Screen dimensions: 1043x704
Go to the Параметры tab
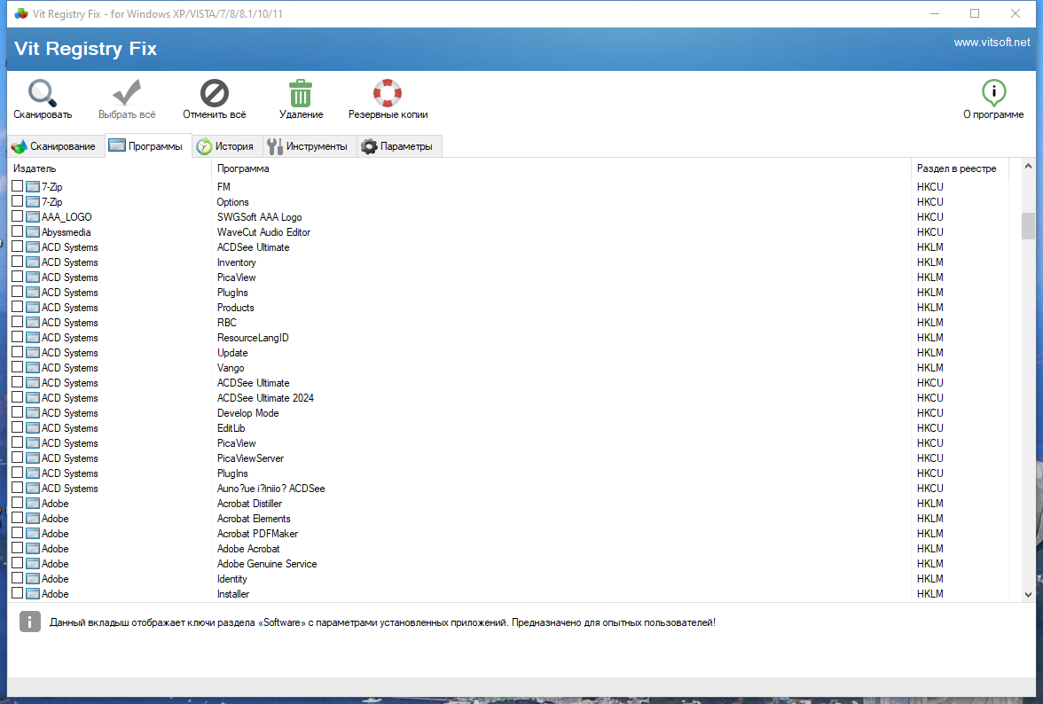coord(398,146)
